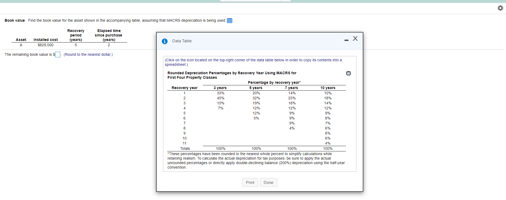Click the "Percentage by recovery year" heading
Image resolution: width=506 pixels, height=200 pixels.
pyautogui.click(x=274, y=82)
